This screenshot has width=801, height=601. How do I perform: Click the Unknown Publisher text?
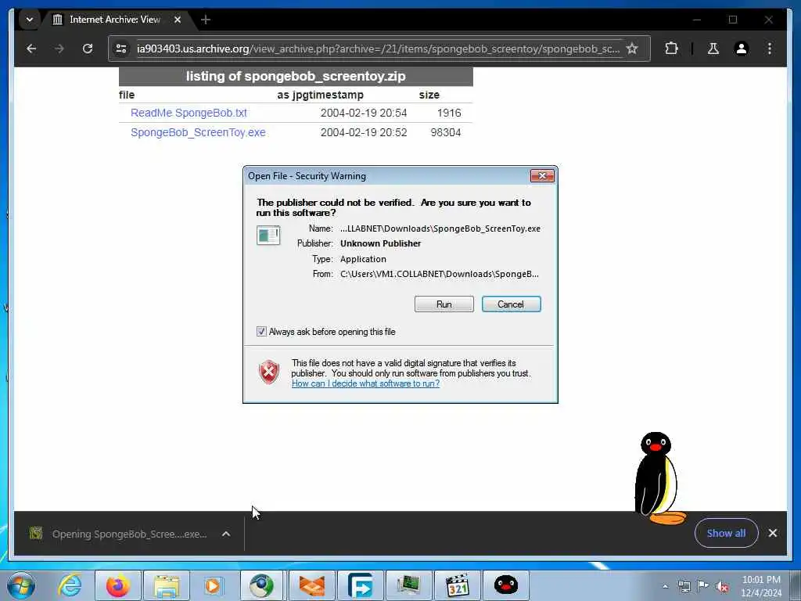tap(381, 244)
